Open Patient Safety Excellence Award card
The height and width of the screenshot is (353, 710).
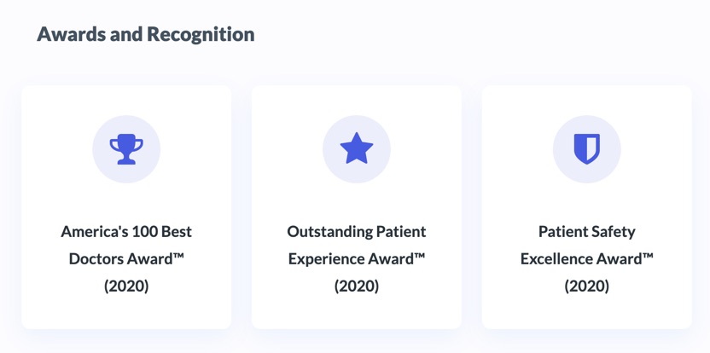587,207
